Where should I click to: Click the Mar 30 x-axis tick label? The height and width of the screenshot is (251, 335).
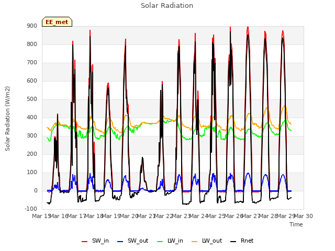coord(304,216)
